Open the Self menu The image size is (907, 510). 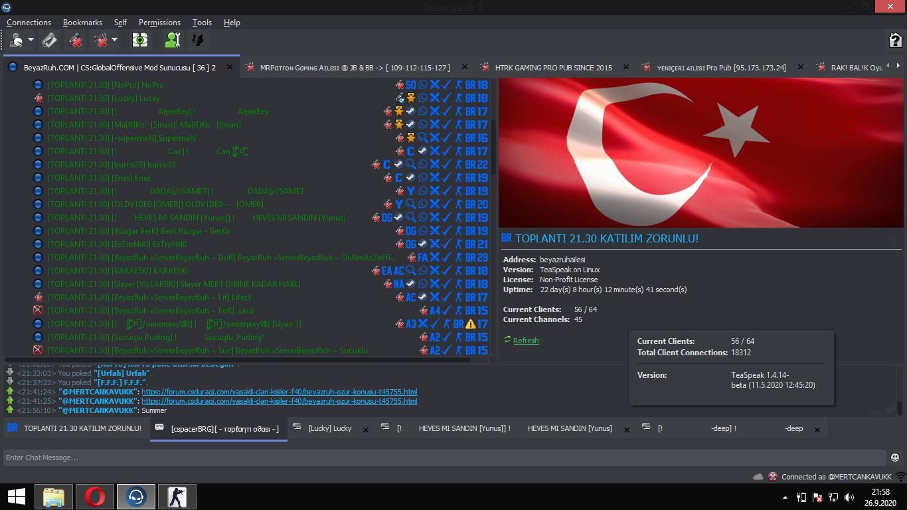(x=120, y=23)
